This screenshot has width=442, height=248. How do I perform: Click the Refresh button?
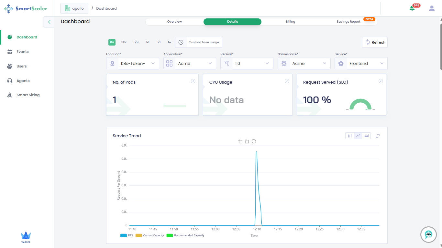pyautogui.click(x=375, y=42)
